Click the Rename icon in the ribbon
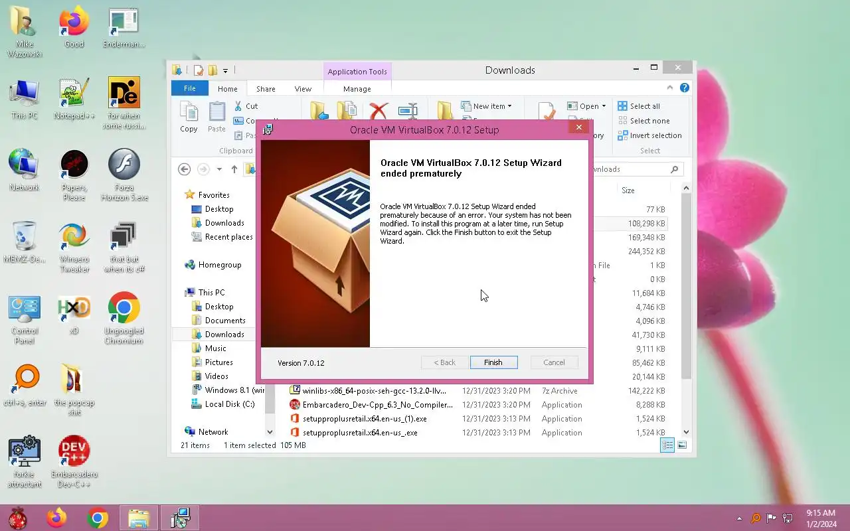Screen dimensions: 850x531 tap(408, 112)
